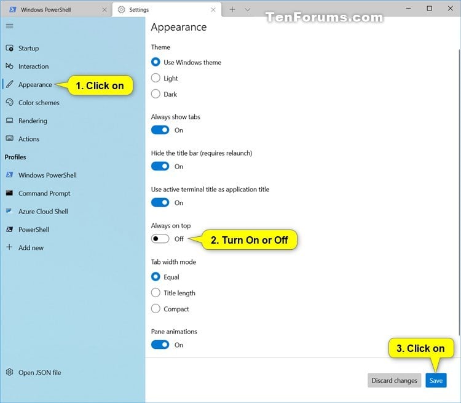Click the Appearance pen icon
The height and width of the screenshot is (403, 461).
[9, 84]
